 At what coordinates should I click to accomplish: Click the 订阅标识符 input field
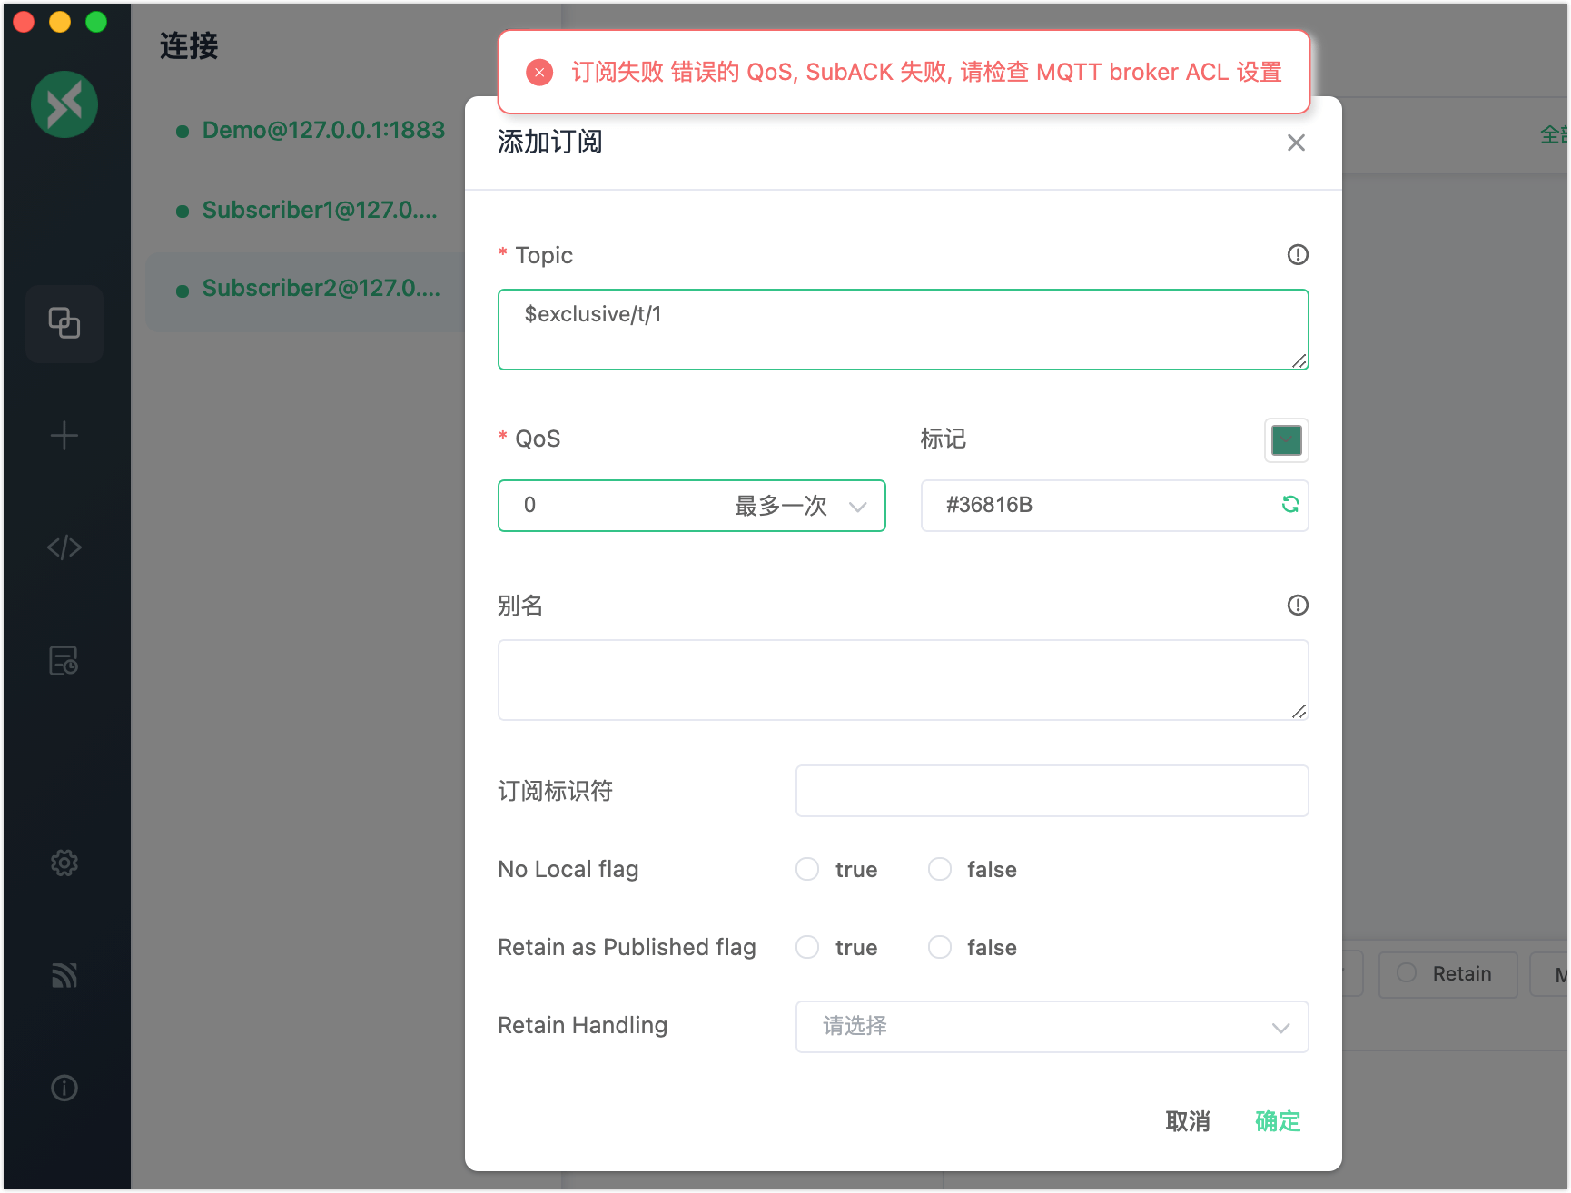click(x=1052, y=791)
